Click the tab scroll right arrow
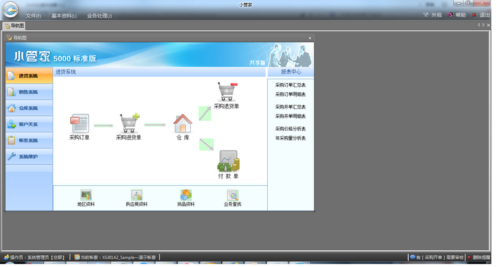This screenshot has height=267, width=497. click(483, 25)
